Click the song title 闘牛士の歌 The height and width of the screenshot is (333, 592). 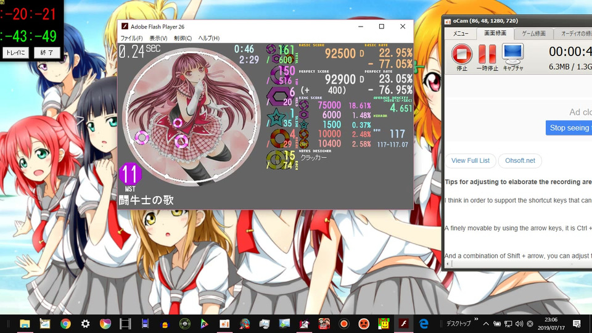pyautogui.click(x=146, y=200)
